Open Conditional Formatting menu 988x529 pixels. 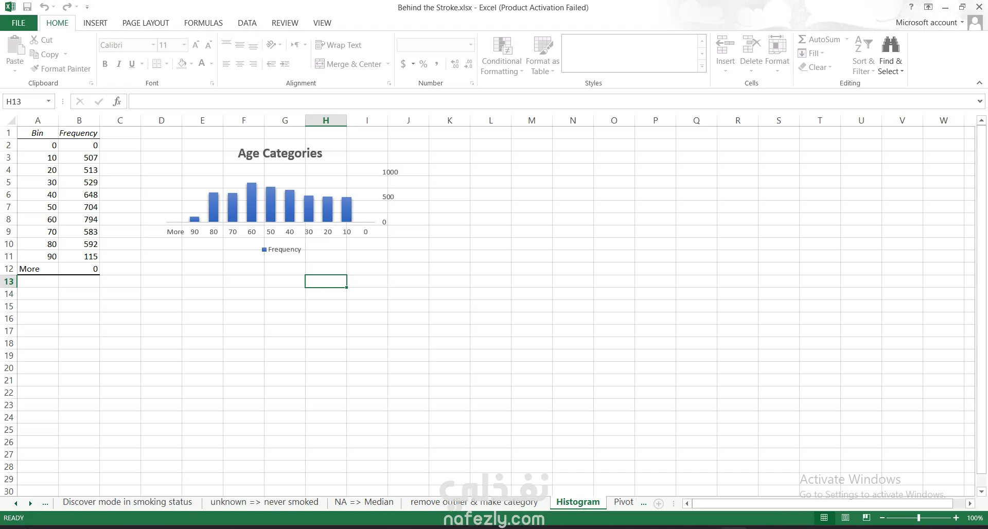click(x=502, y=56)
